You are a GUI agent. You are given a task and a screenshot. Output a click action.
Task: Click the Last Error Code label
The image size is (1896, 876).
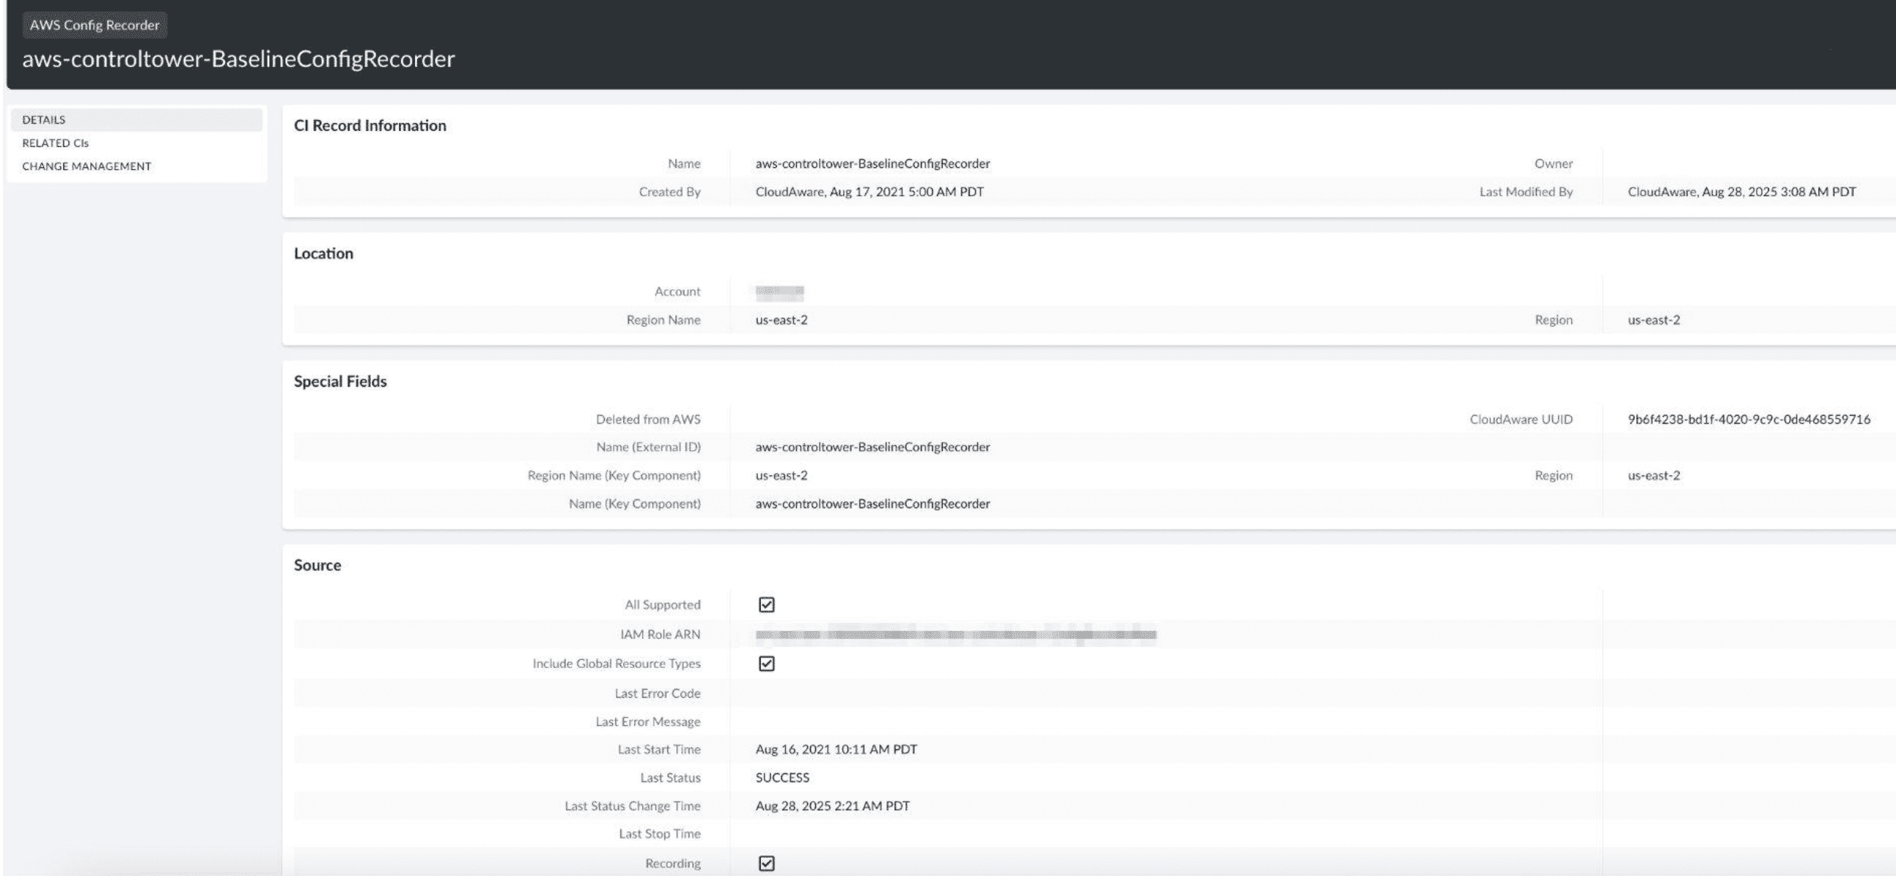tap(657, 694)
